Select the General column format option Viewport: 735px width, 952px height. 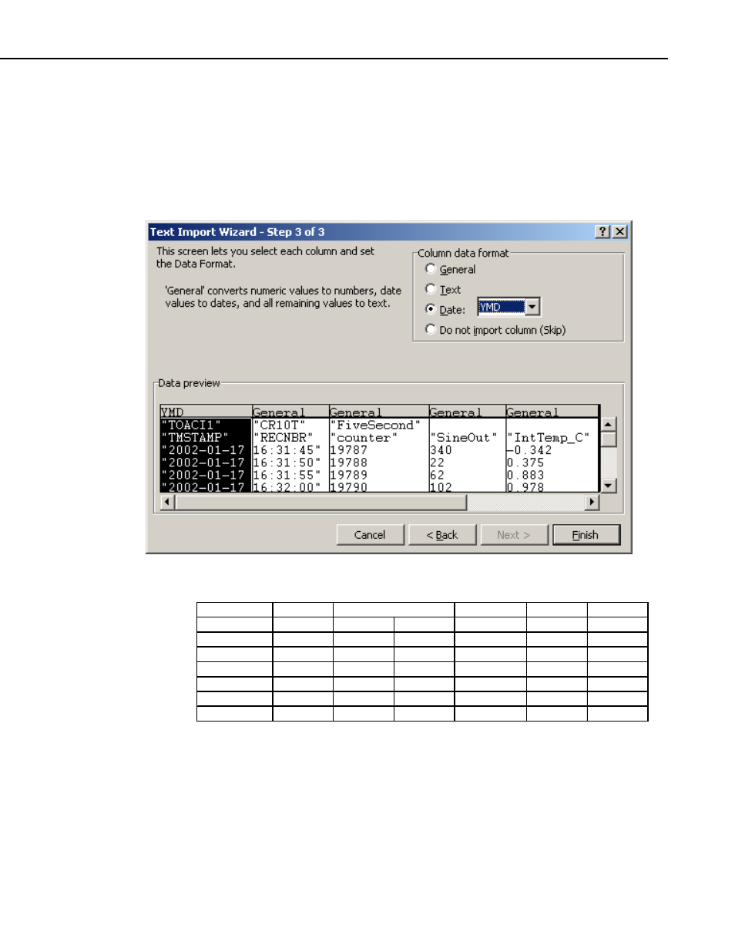(431, 269)
